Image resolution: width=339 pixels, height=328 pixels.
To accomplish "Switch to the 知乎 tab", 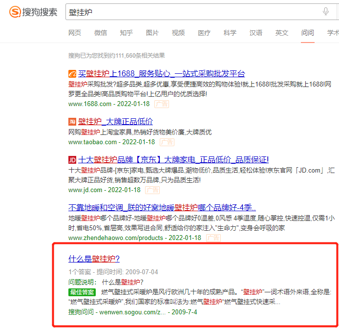I will (126, 33).
